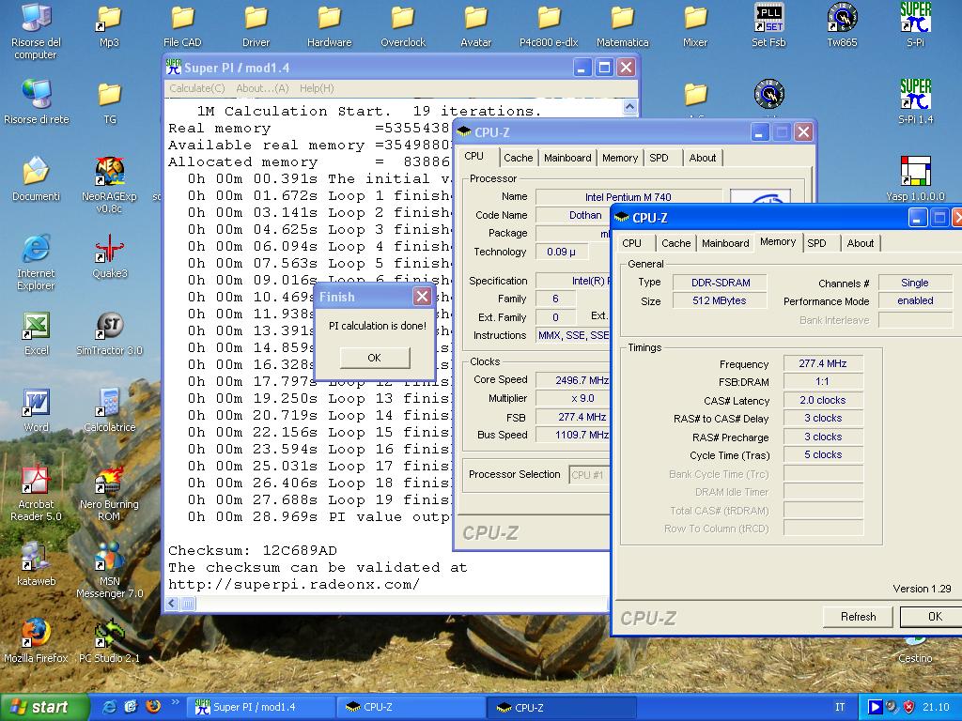Switch to Super PI / mod1.4 taskbar button
The width and height of the screenshot is (962, 721).
pos(261,708)
